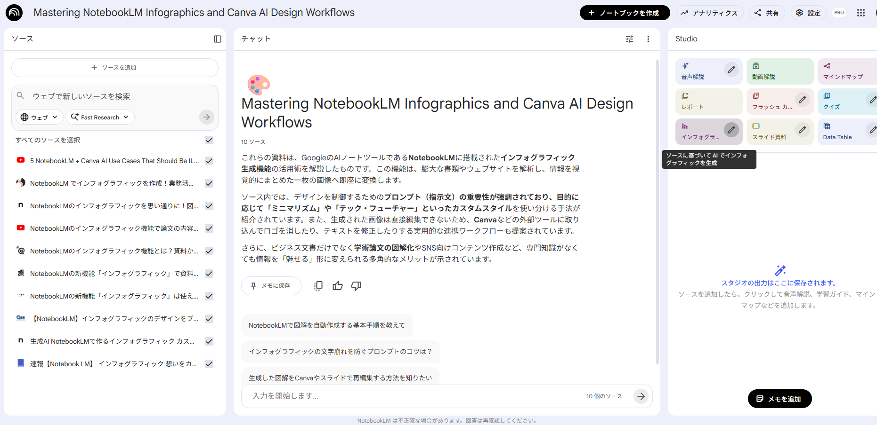
Task: Open the インフォグラフィック infographic edit pencil
Action: 731,131
